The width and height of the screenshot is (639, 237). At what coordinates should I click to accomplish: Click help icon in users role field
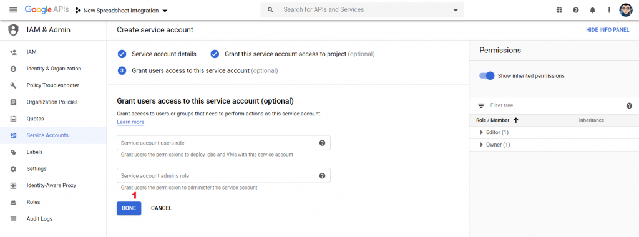(323, 143)
